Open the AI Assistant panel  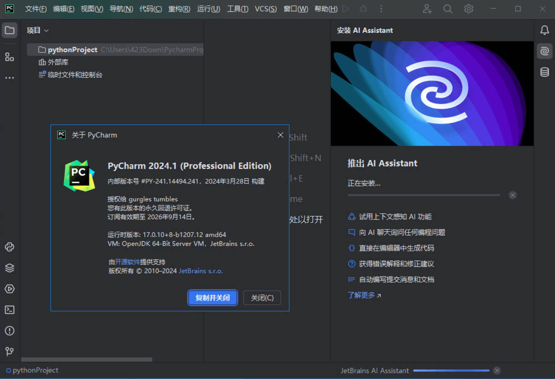[x=544, y=51]
